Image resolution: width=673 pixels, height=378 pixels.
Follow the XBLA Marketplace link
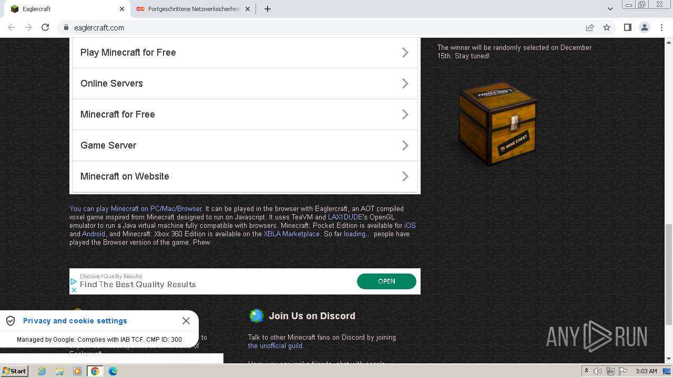[x=292, y=234]
